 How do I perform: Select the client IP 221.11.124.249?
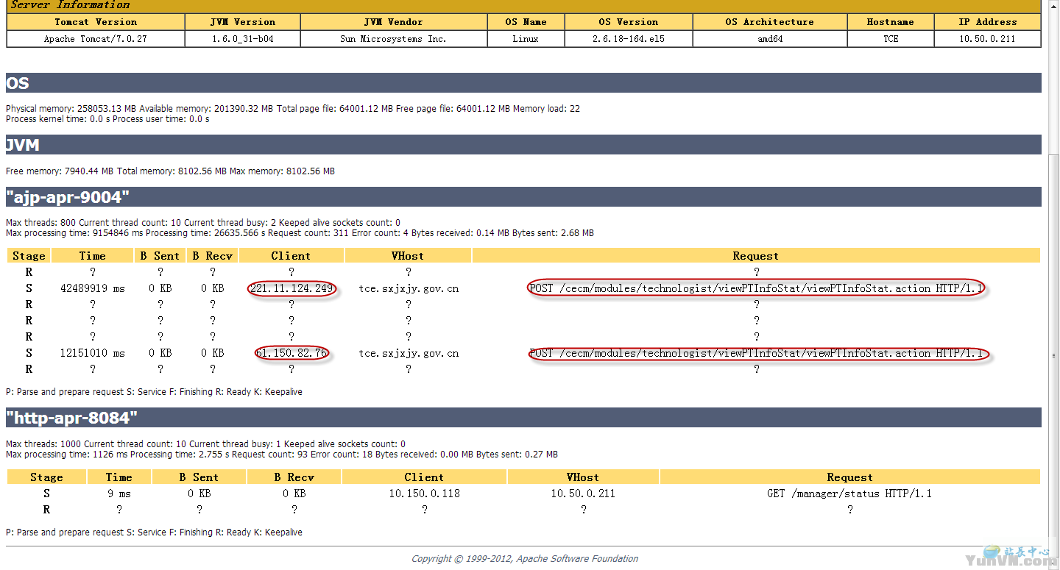pyautogui.click(x=291, y=288)
